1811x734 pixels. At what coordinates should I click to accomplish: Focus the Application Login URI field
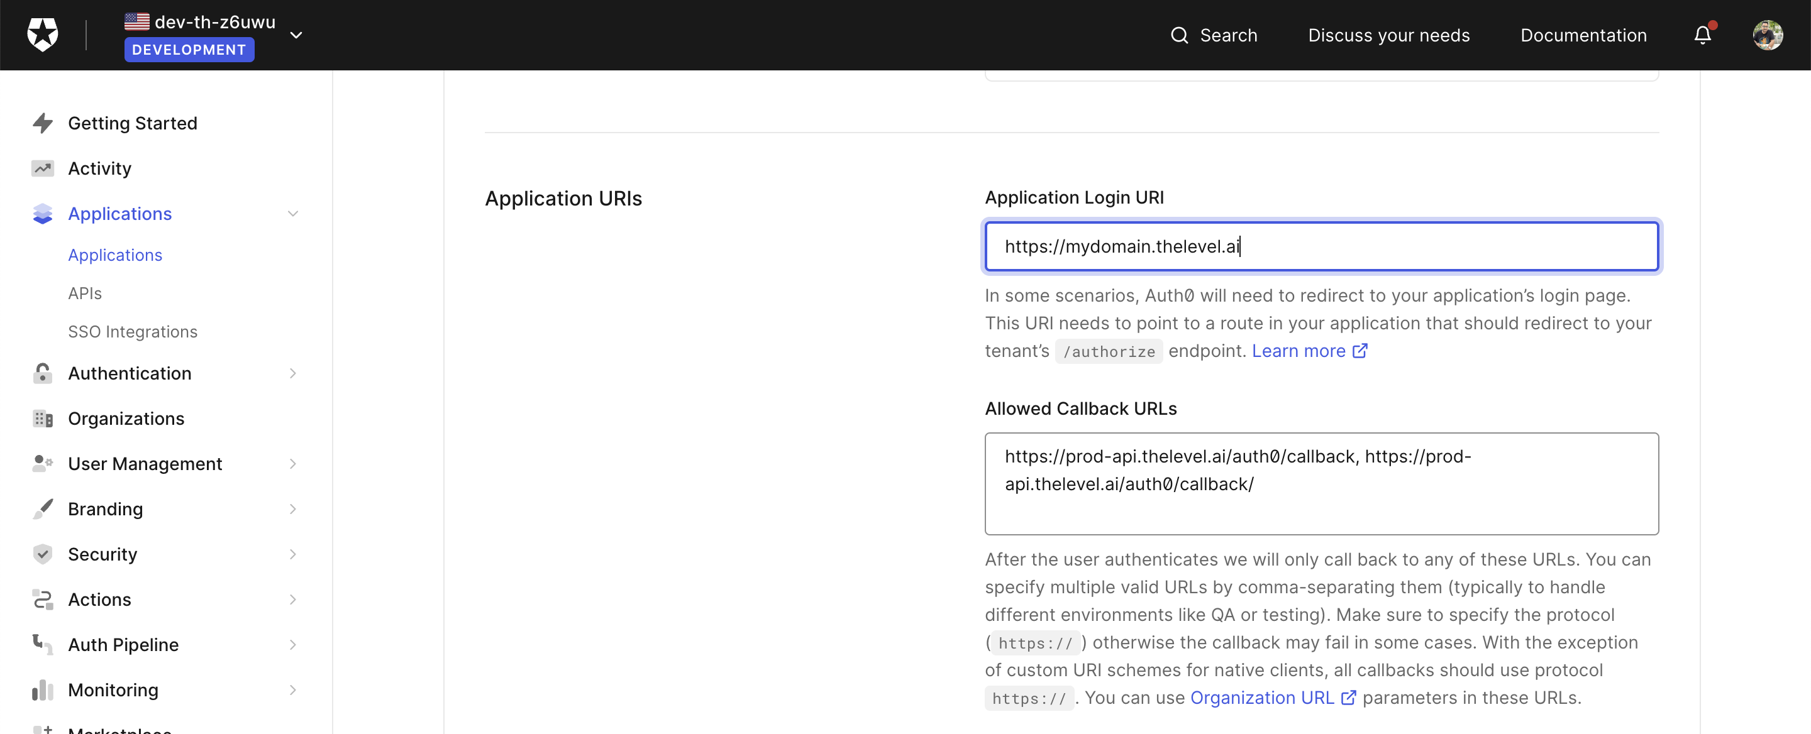pyautogui.click(x=1322, y=246)
